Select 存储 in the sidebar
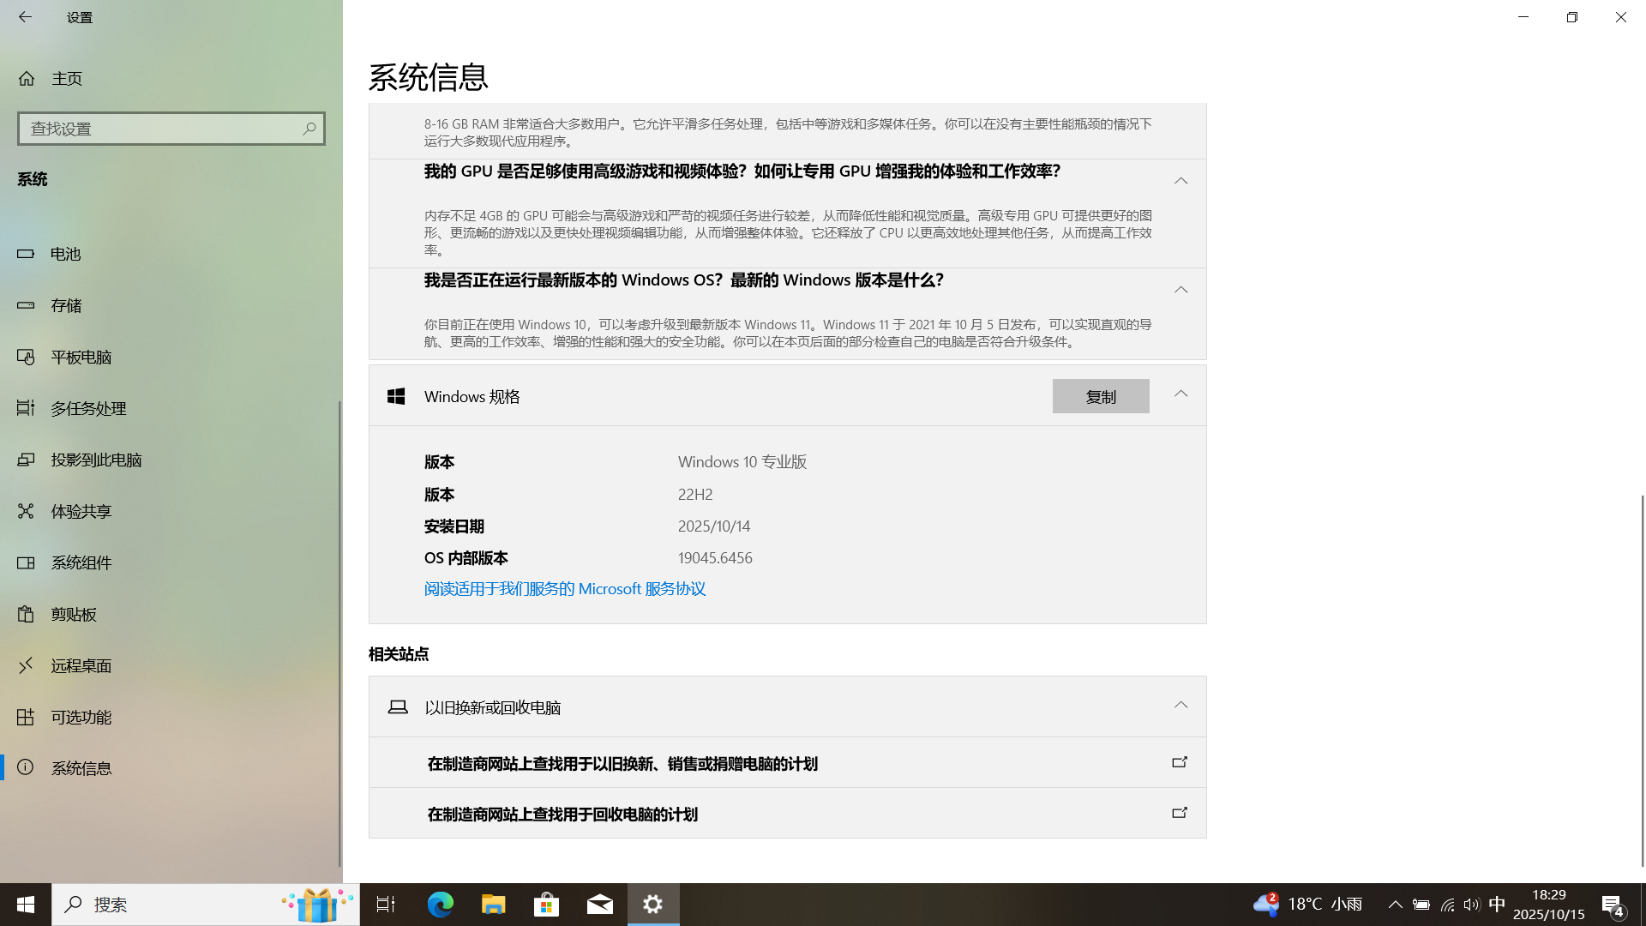 click(66, 305)
